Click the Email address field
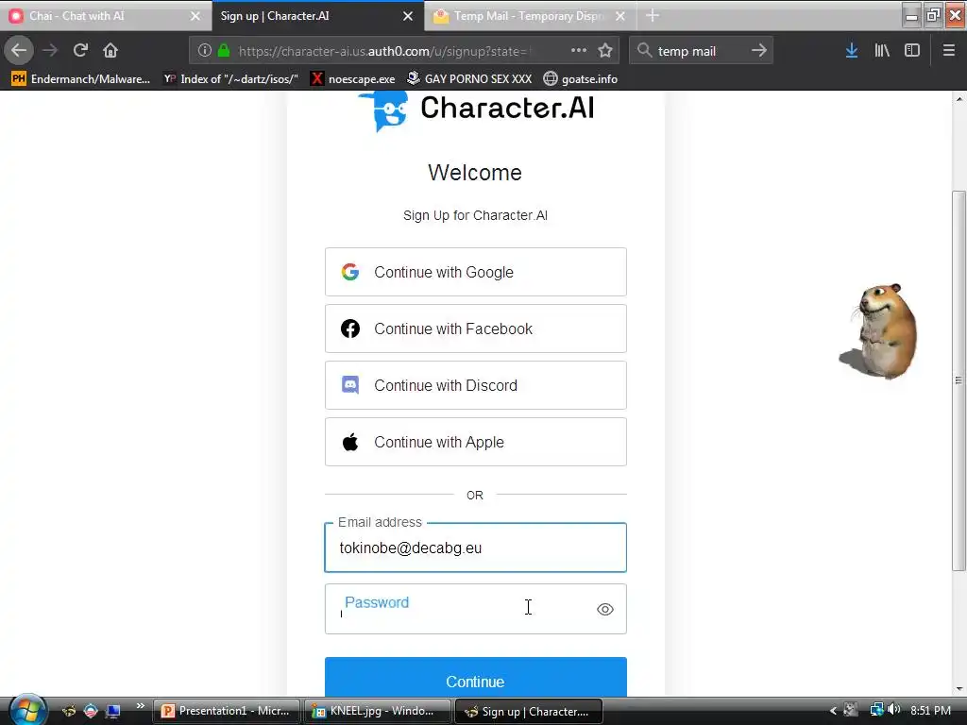Screen dimensions: 967x725 (476, 548)
